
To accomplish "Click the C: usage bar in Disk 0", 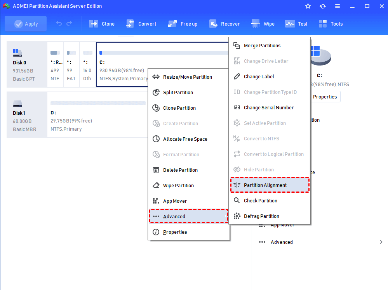I will pyautogui.click(x=164, y=53).
